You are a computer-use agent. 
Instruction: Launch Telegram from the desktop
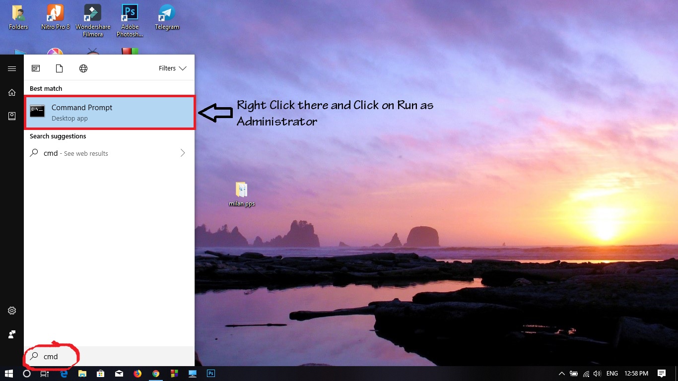(x=167, y=15)
